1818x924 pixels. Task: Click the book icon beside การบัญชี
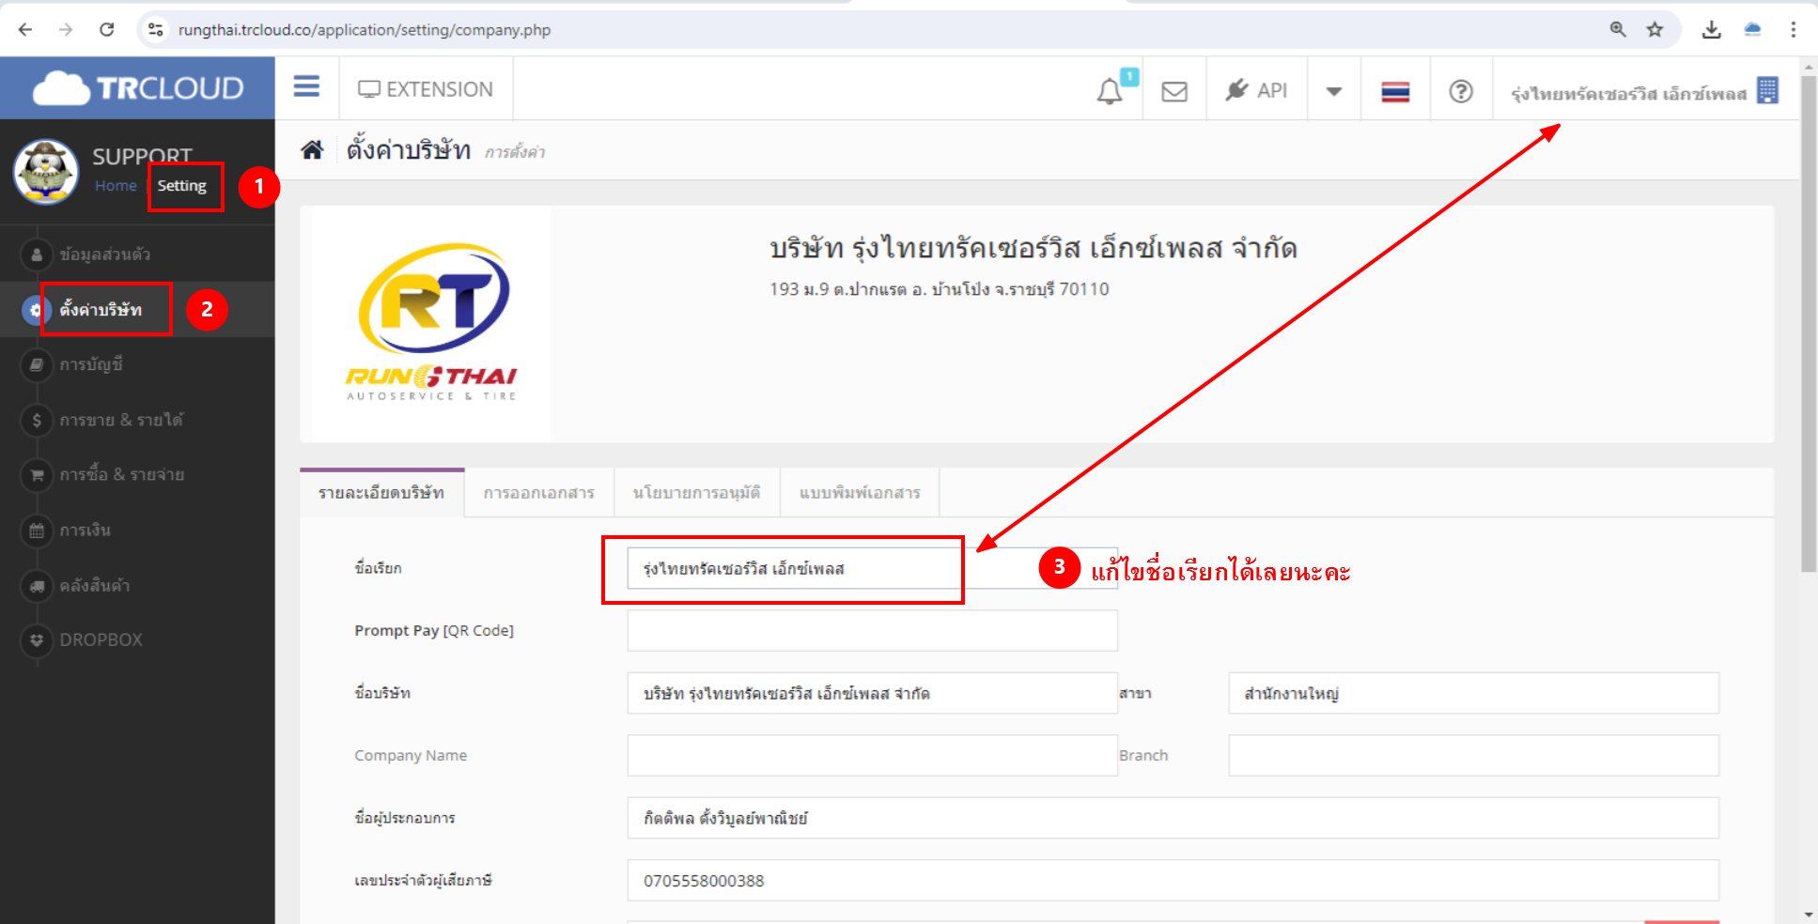pos(37,364)
